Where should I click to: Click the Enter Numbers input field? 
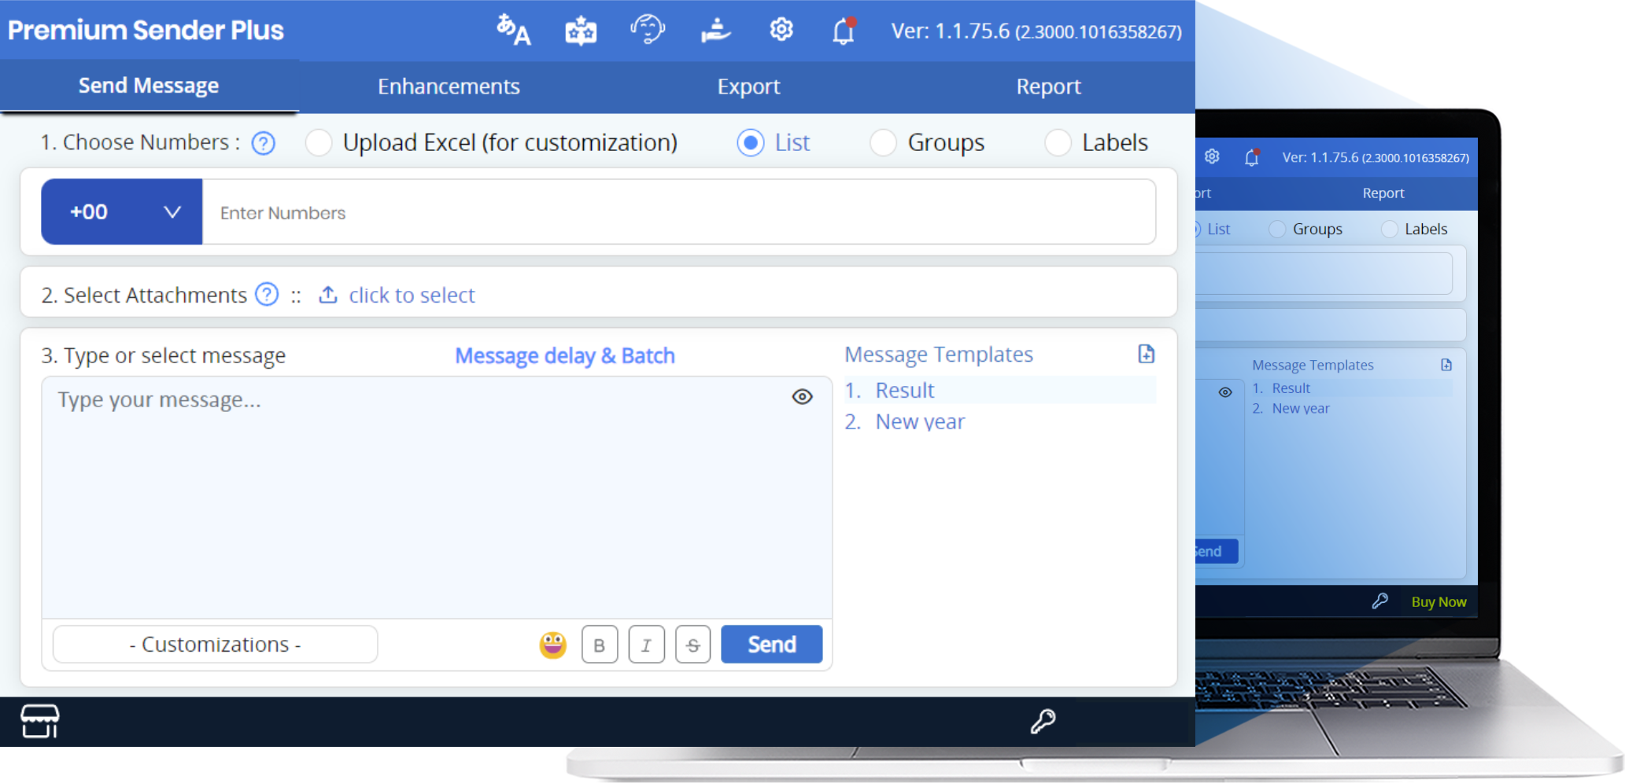coord(677,213)
